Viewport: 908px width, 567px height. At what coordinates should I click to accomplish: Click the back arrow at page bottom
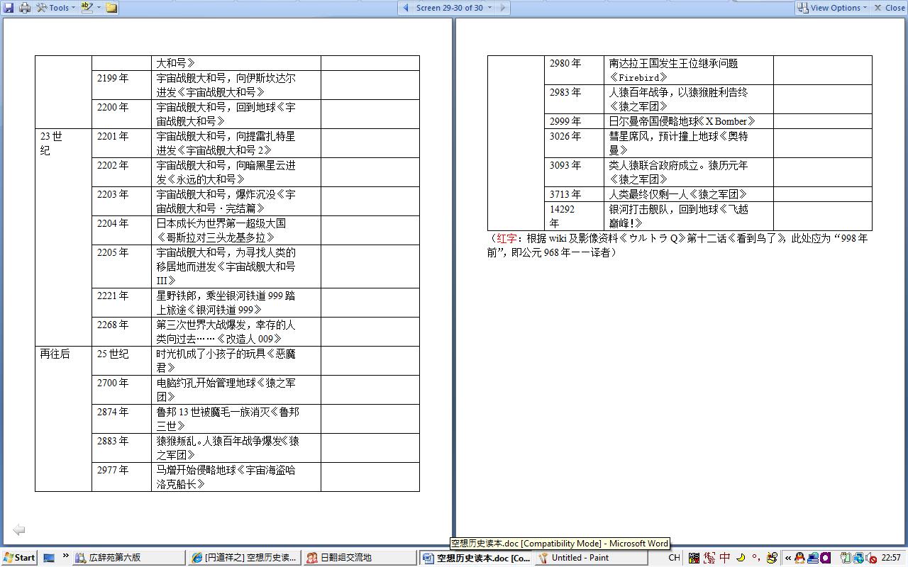point(19,529)
